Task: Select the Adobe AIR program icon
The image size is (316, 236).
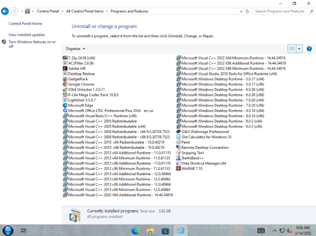Action: (65, 68)
